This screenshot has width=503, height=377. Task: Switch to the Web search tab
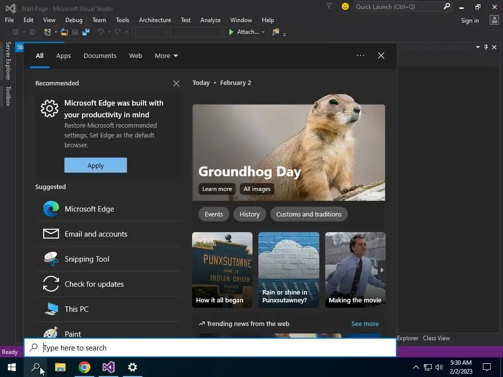136,56
